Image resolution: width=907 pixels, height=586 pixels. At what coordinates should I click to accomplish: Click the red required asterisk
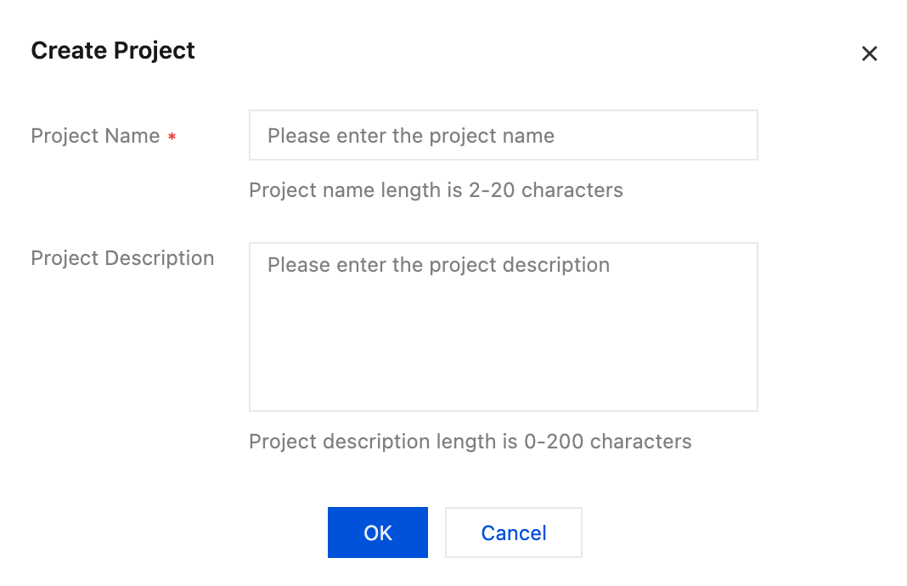tap(172, 137)
